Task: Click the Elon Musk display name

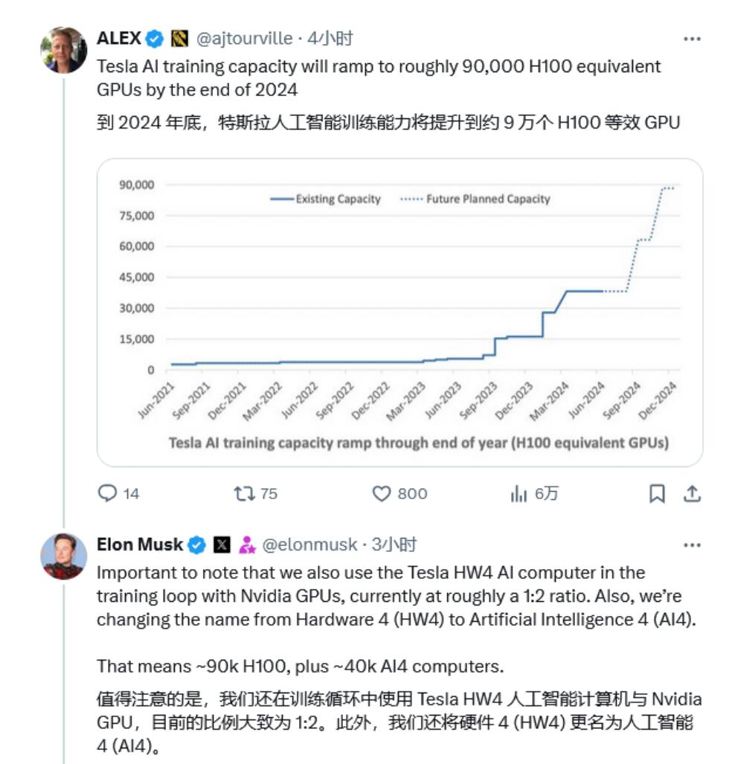Action: click(140, 545)
